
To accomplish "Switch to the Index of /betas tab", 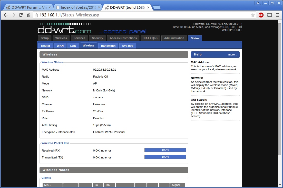I will pyautogui.click(x=78, y=7).
